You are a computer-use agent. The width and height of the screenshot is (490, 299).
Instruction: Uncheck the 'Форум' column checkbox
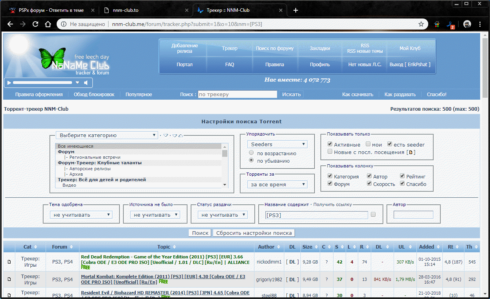(x=330, y=184)
